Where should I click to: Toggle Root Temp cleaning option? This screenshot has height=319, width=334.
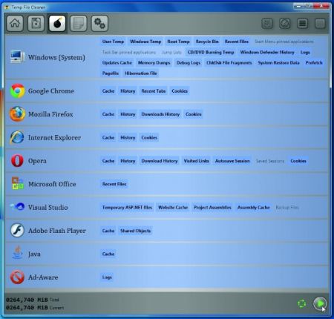pyautogui.click(x=178, y=42)
